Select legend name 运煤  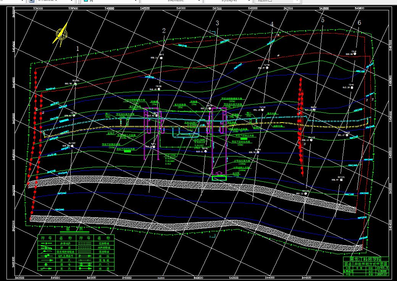(104, 269)
